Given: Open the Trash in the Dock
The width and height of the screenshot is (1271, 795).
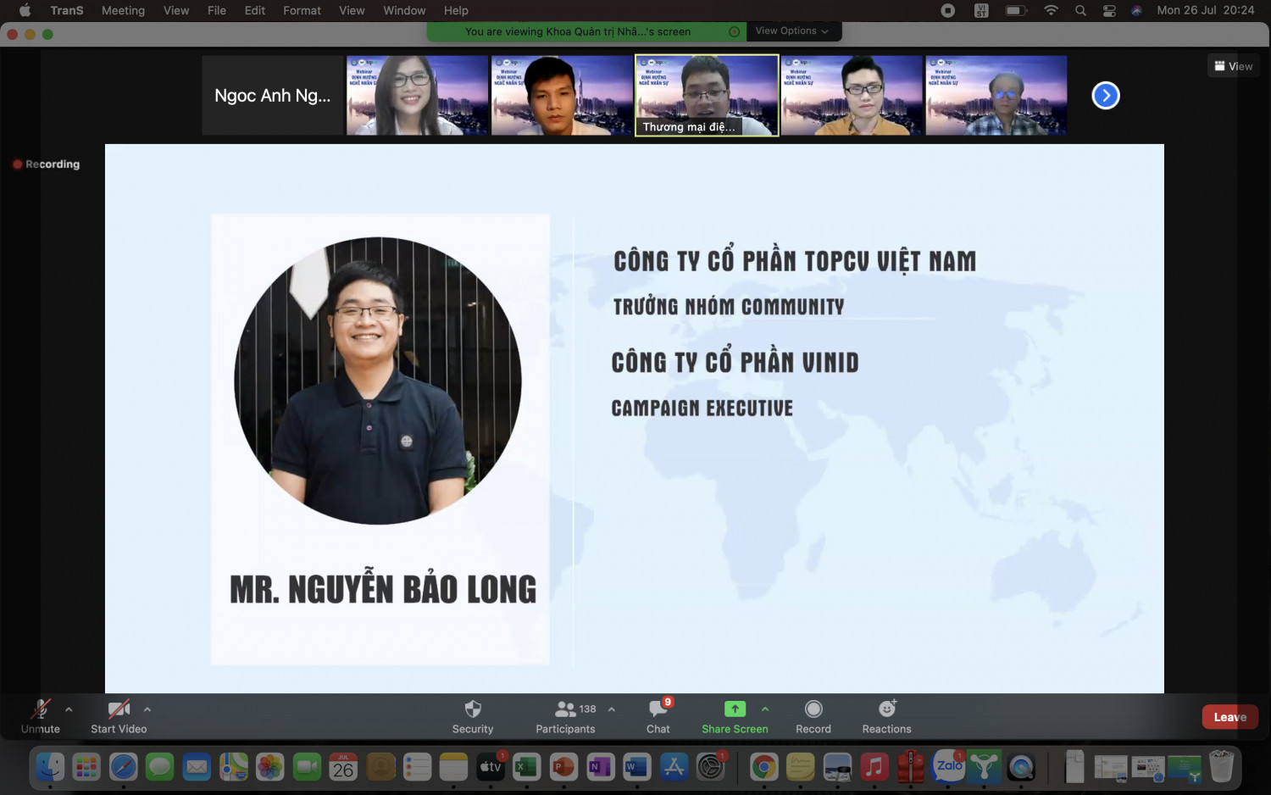Looking at the screenshot, I should click(1221, 767).
